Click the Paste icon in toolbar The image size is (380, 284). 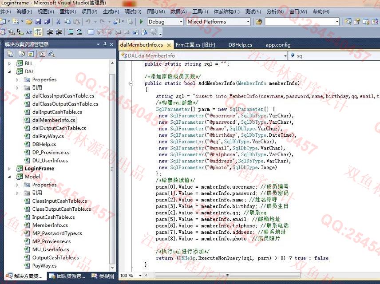[x=76, y=22]
